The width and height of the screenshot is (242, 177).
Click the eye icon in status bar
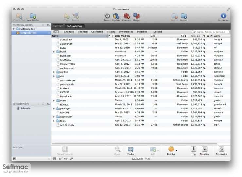(x=60, y=159)
